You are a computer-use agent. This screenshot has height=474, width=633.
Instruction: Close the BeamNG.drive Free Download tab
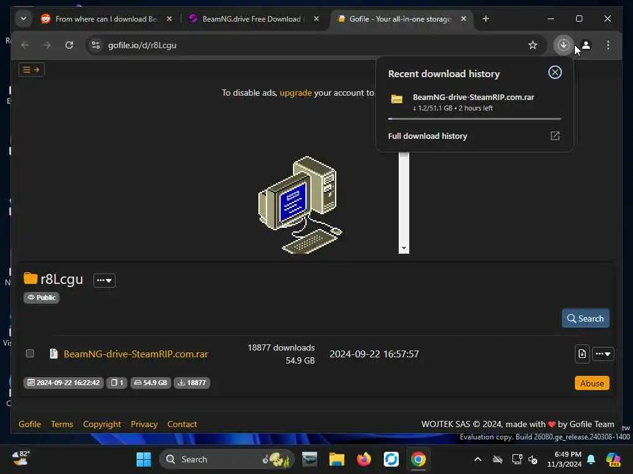[316, 19]
